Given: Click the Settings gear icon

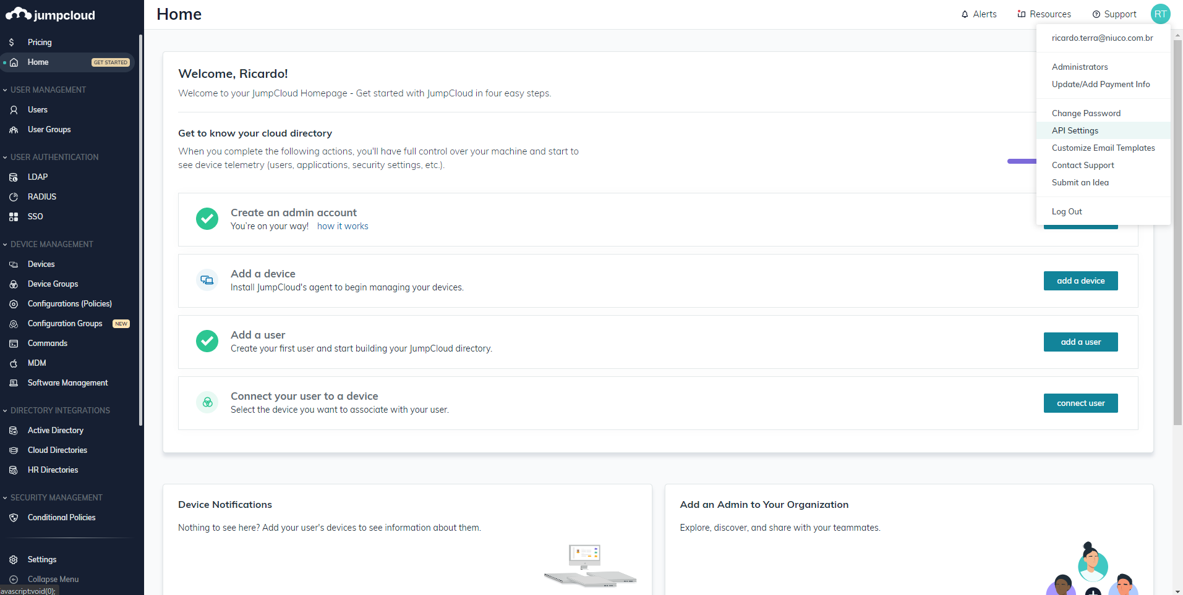Looking at the screenshot, I should [x=14, y=560].
